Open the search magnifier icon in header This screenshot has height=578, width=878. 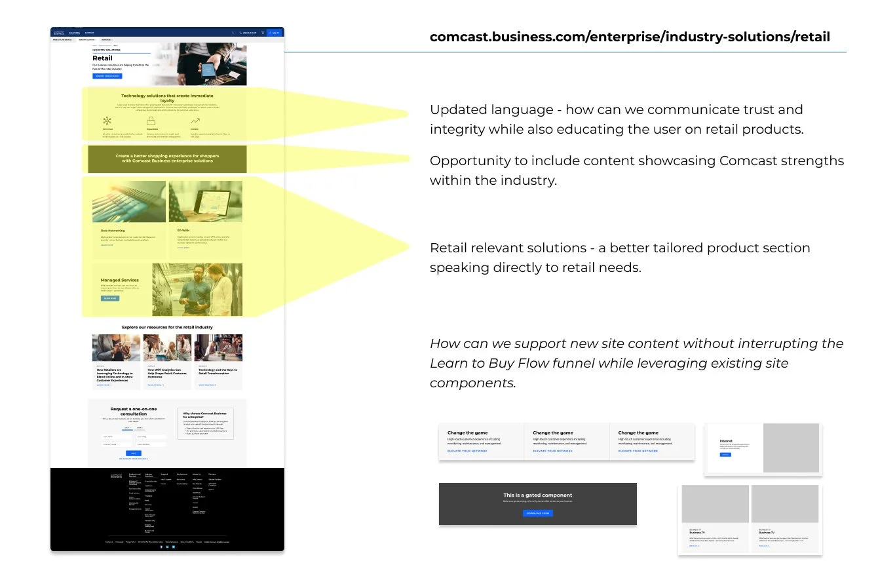click(233, 33)
